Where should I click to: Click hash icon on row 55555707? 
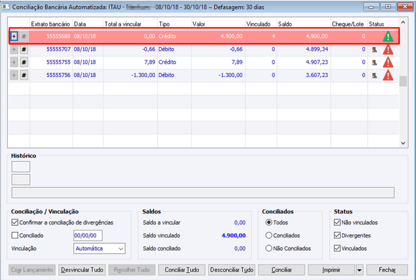click(24, 49)
